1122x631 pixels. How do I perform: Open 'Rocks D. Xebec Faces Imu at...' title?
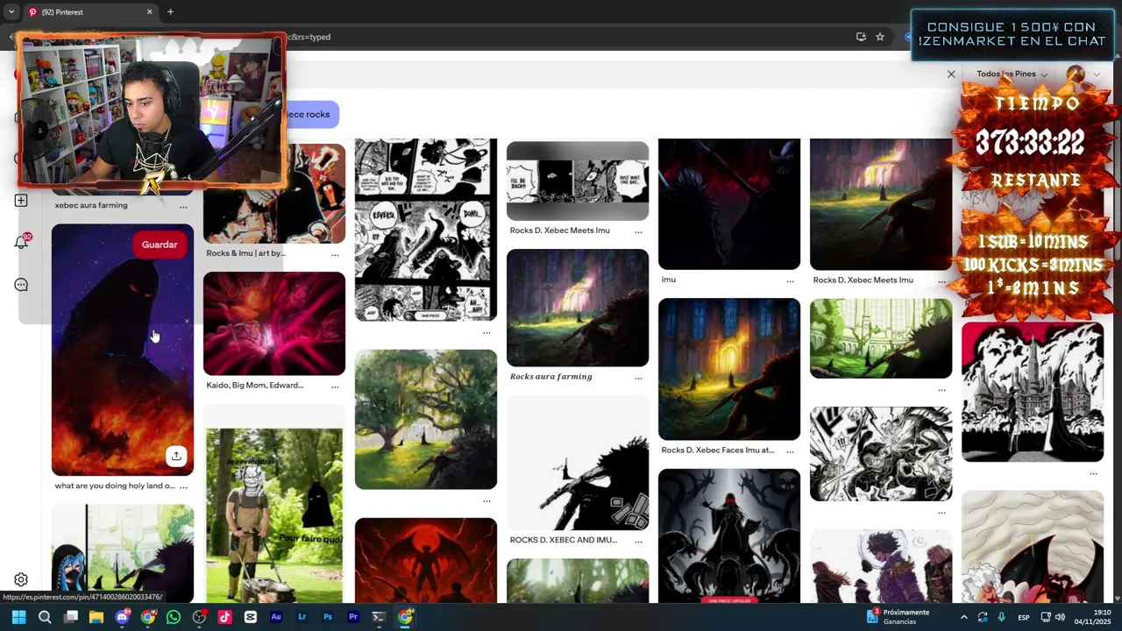[718, 450]
